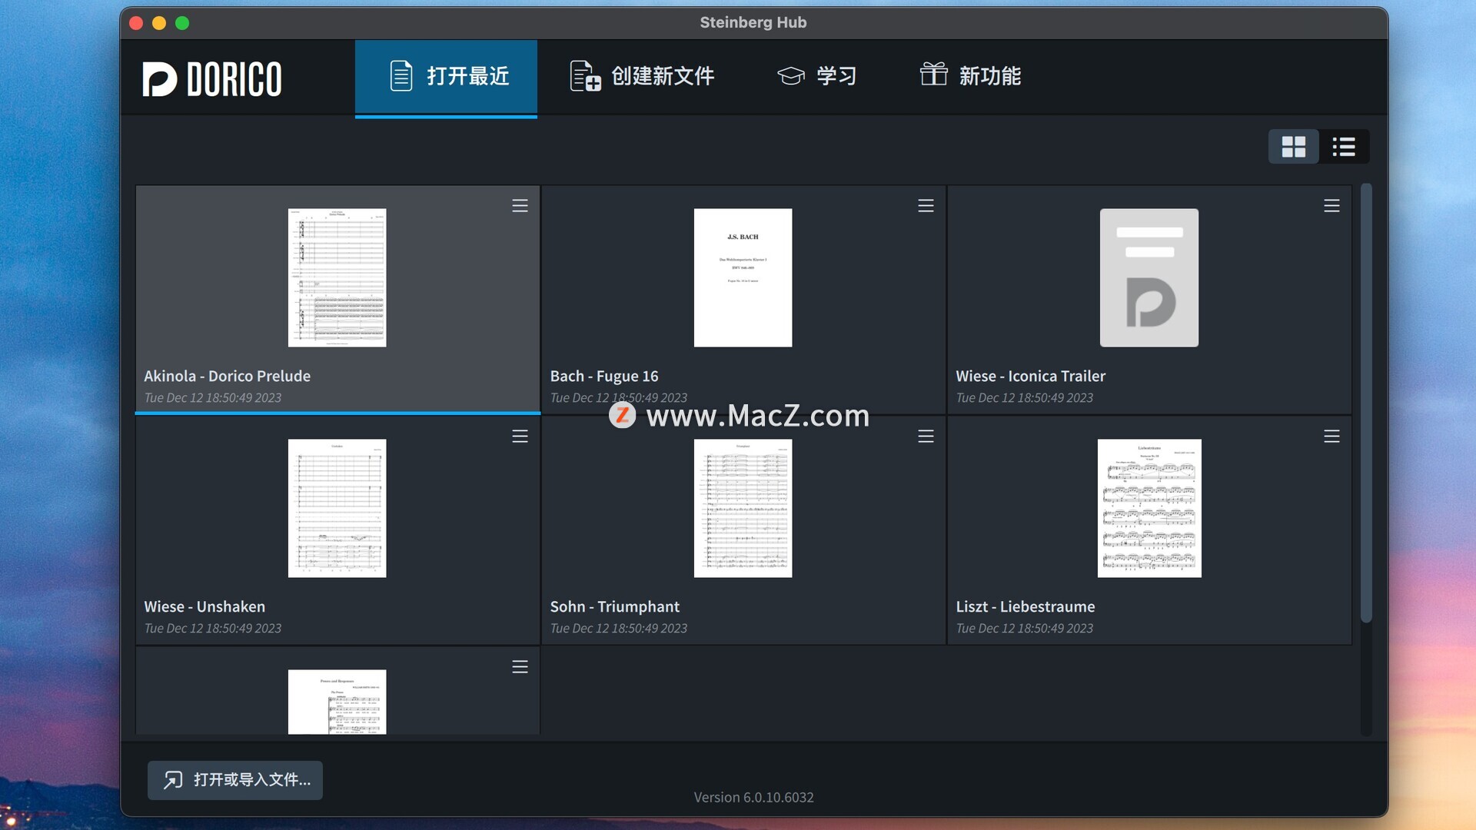The height and width of the screenshot is (830, 1476).
Task: Click the Wiese - Iconica Trailer title
Action: (1031, 376)
